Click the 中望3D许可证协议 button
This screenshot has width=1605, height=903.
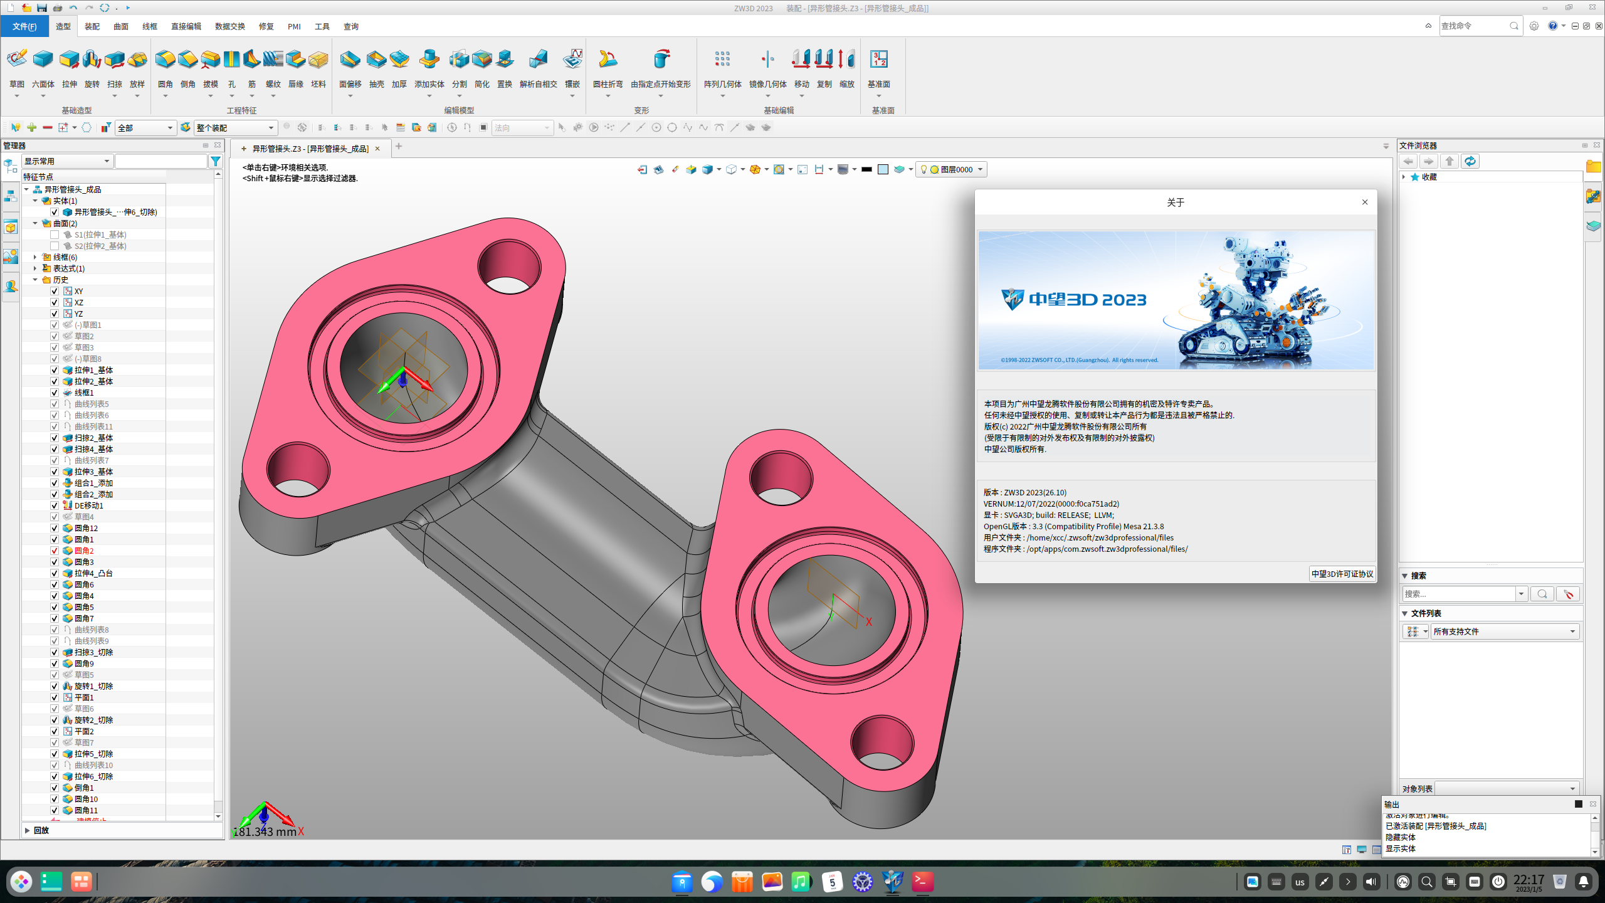pos(1342,574)
